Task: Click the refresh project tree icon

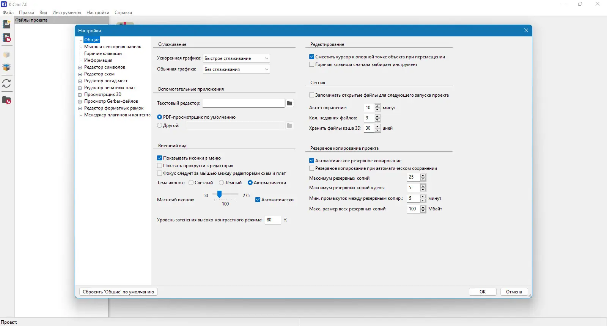Action: [x=6, y=83]
